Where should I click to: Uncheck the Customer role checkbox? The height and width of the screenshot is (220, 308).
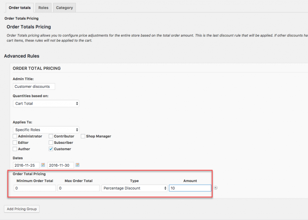51,149
